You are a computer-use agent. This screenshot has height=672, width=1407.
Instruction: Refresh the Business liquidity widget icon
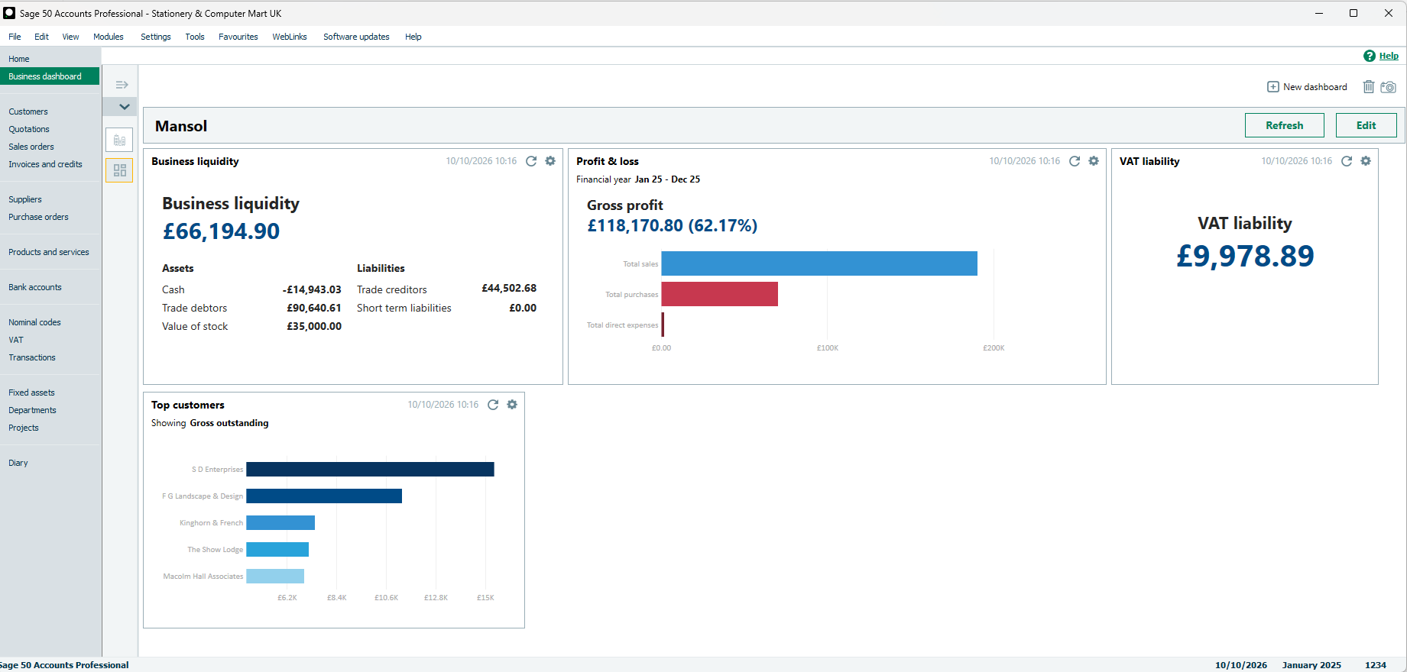531,161
